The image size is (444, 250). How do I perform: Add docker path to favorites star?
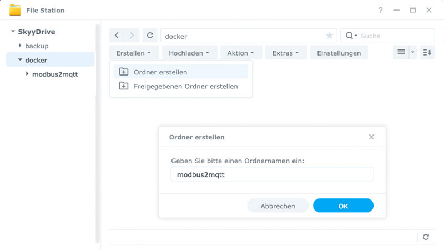click(330, 36)
